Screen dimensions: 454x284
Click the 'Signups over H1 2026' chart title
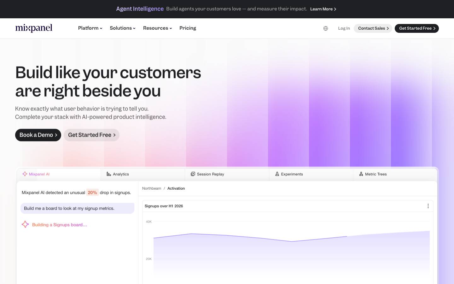pos(164,206)
